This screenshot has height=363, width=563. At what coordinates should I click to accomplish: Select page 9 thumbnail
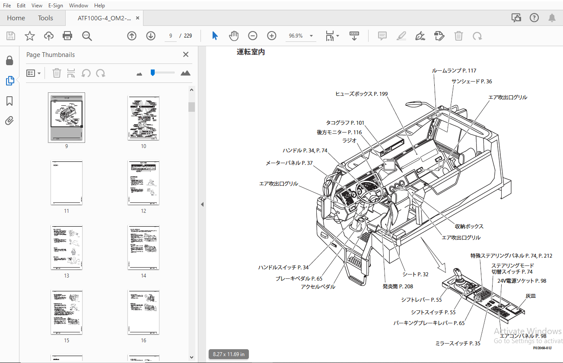point(67,117)
